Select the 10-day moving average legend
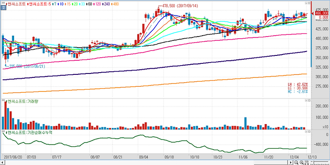Screen dimensions: 330x165 (61, 4)
